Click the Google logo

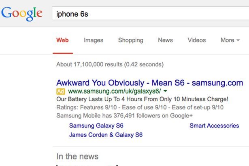pyautogui.click(x=22, y=13)
